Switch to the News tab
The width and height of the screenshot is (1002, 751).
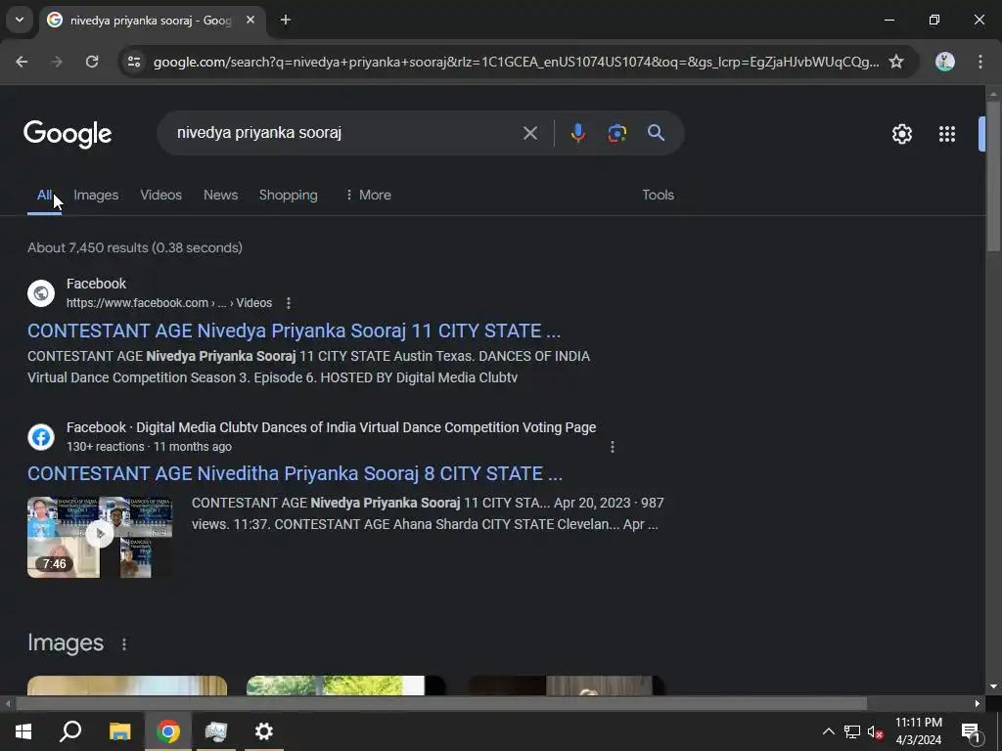tap(220, 195)
